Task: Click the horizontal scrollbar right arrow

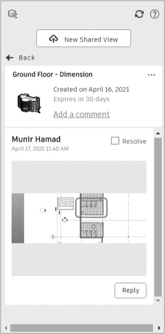Action: point(159,328)
